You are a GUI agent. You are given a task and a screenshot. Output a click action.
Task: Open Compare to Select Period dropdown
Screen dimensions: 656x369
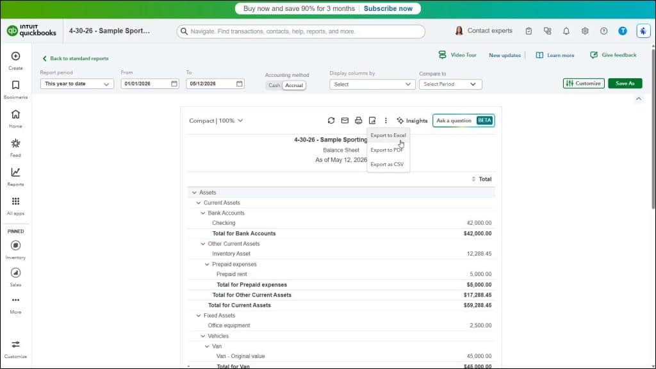(450, 84)
